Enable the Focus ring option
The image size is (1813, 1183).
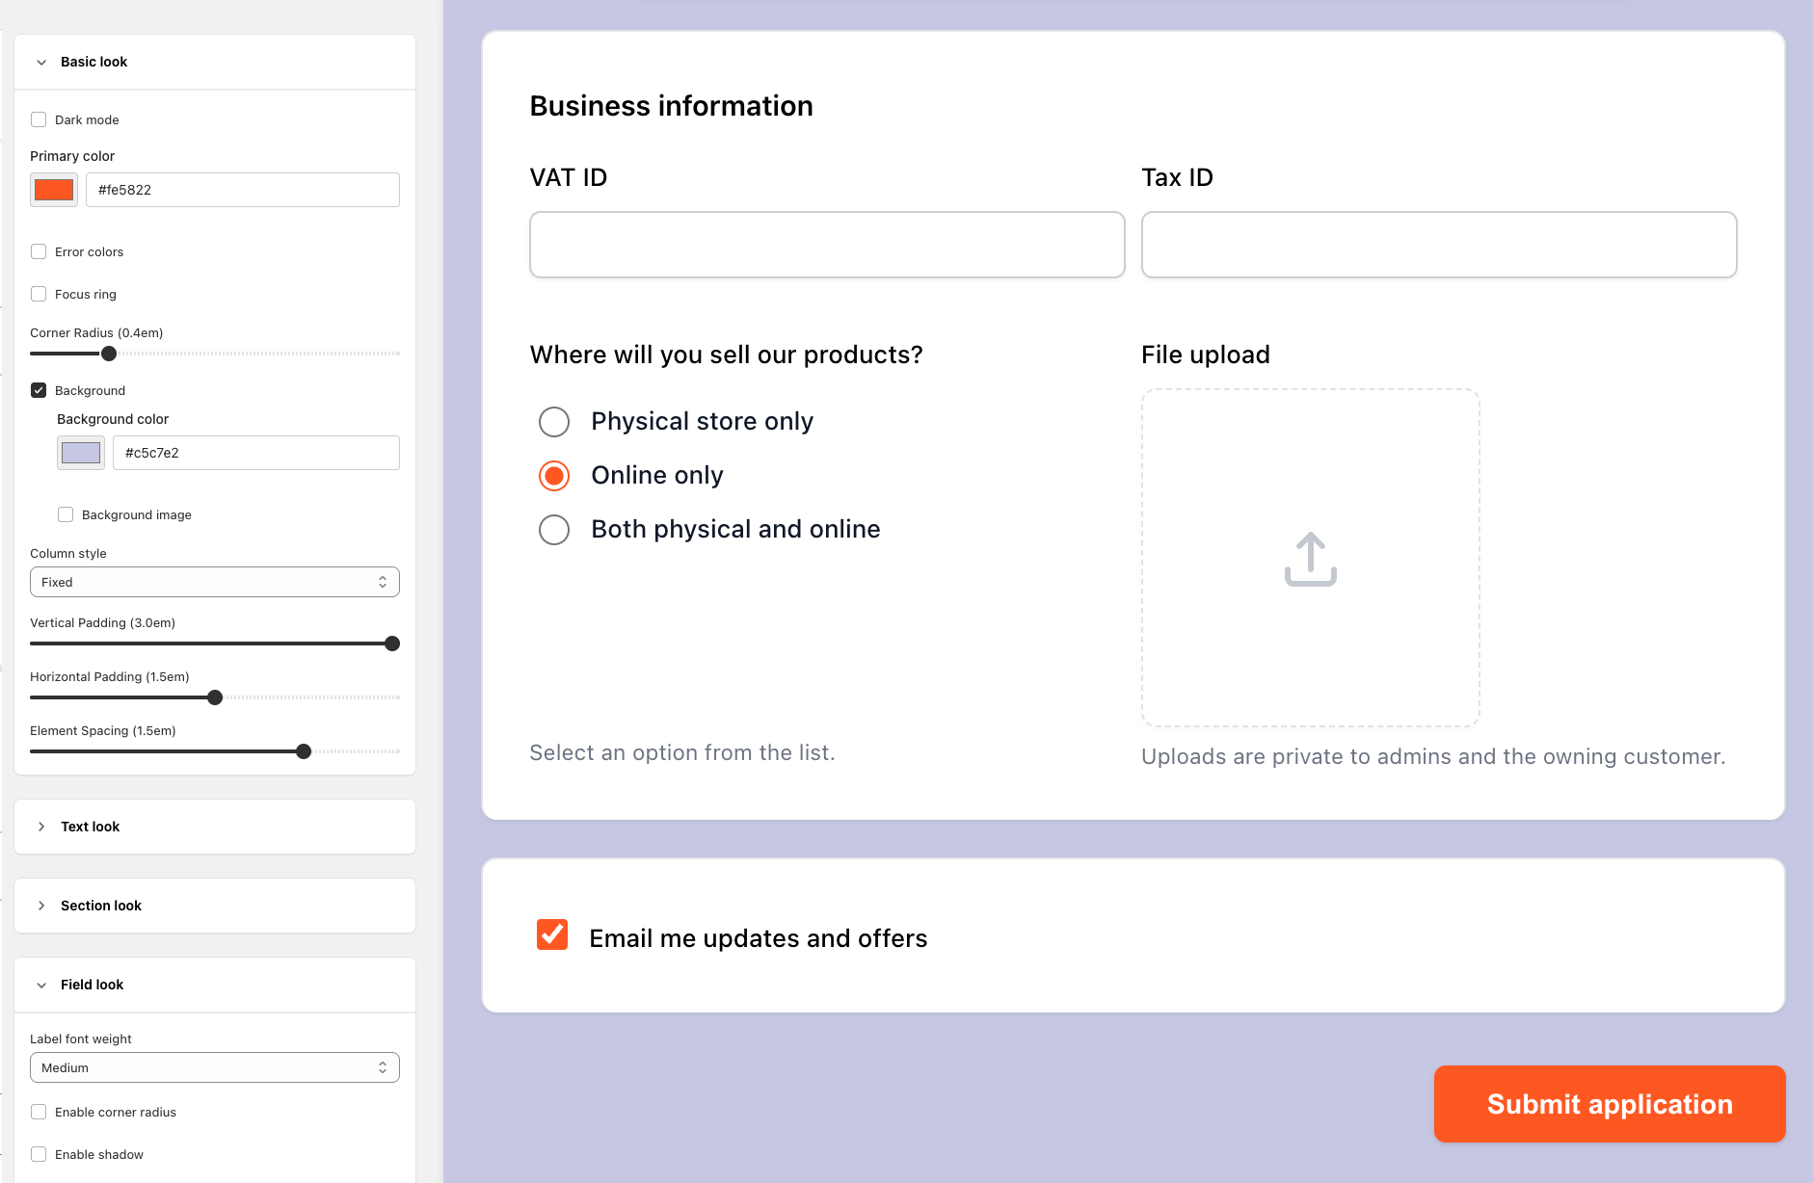tap(39, 294)
